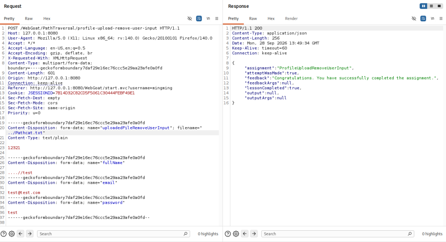Screen dimensions: 446x242
Task: Click the Response search input field
Action: pyautogui.click(x=338, y=234)
